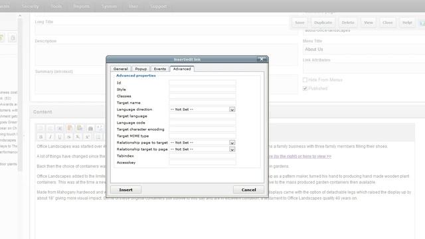The width and height of the screenshot is (425, 239).
Task: Open the System menu
Action: [109, 6]
